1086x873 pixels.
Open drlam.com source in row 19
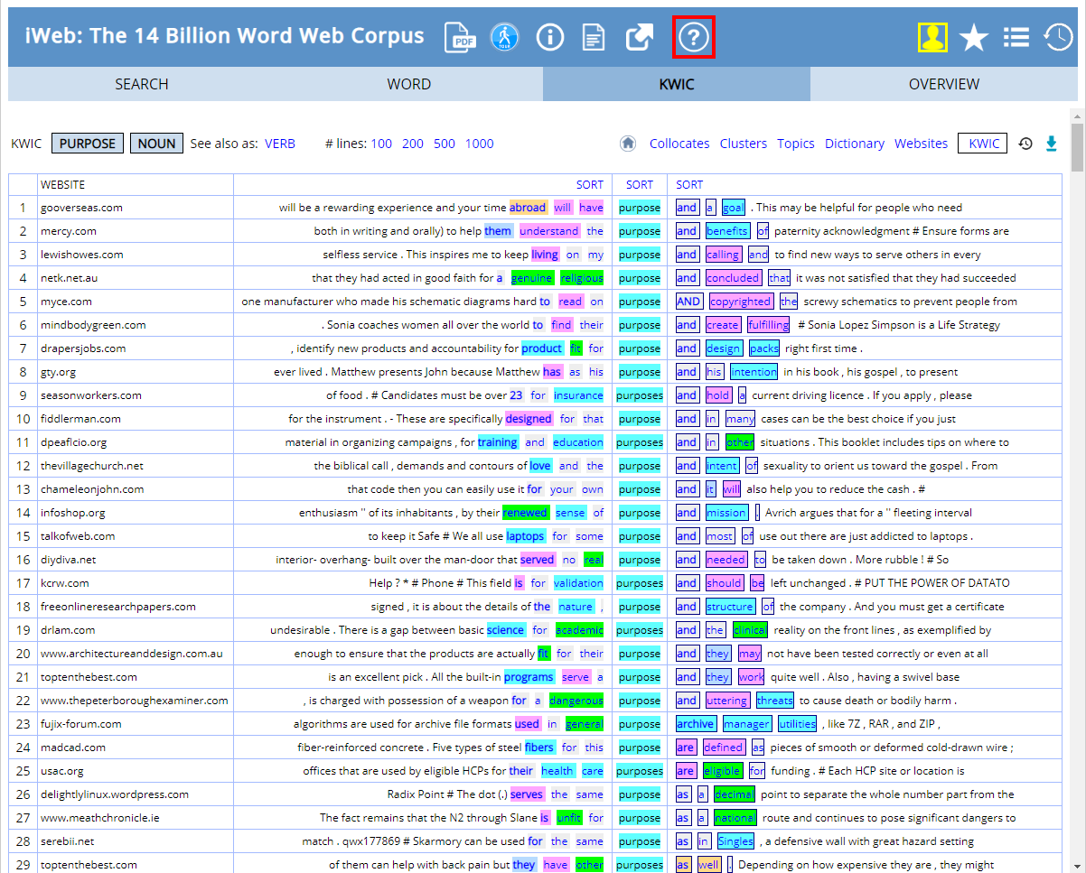[x=68, y=630]
